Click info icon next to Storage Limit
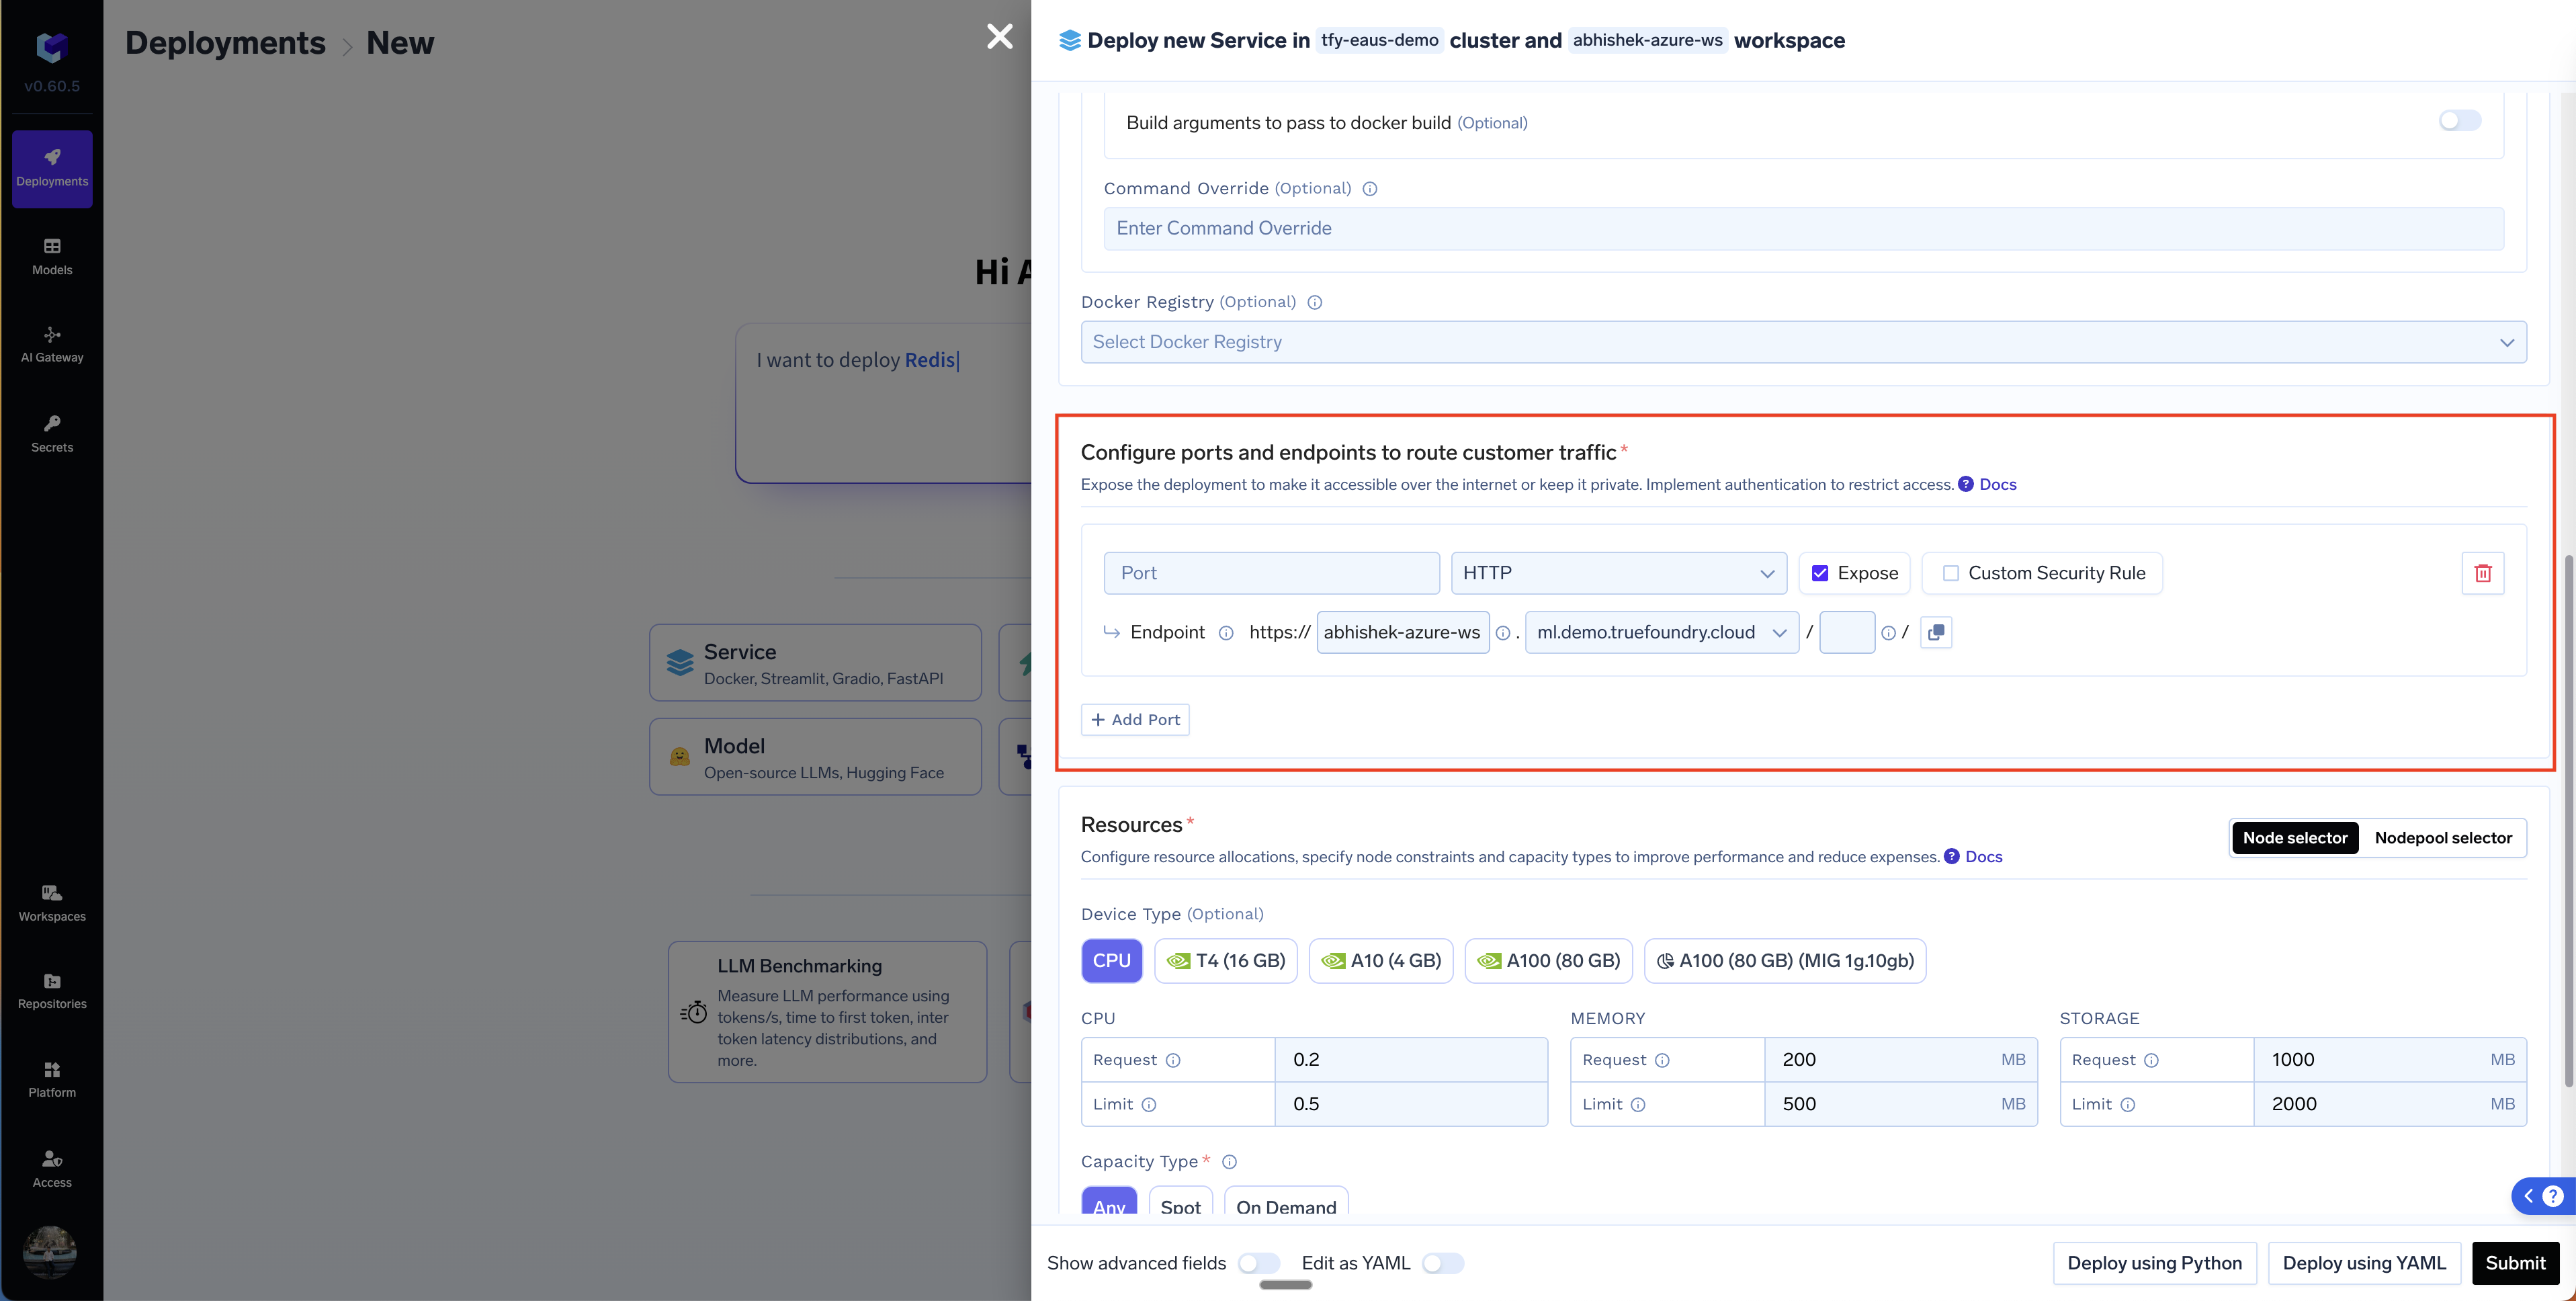This screenshot has height=1301, width=2576. click(2128, 1105)
